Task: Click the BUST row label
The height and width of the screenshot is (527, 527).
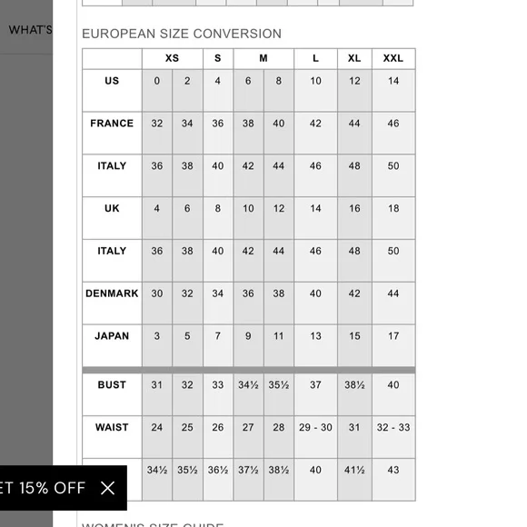Action: click(112, 385)
